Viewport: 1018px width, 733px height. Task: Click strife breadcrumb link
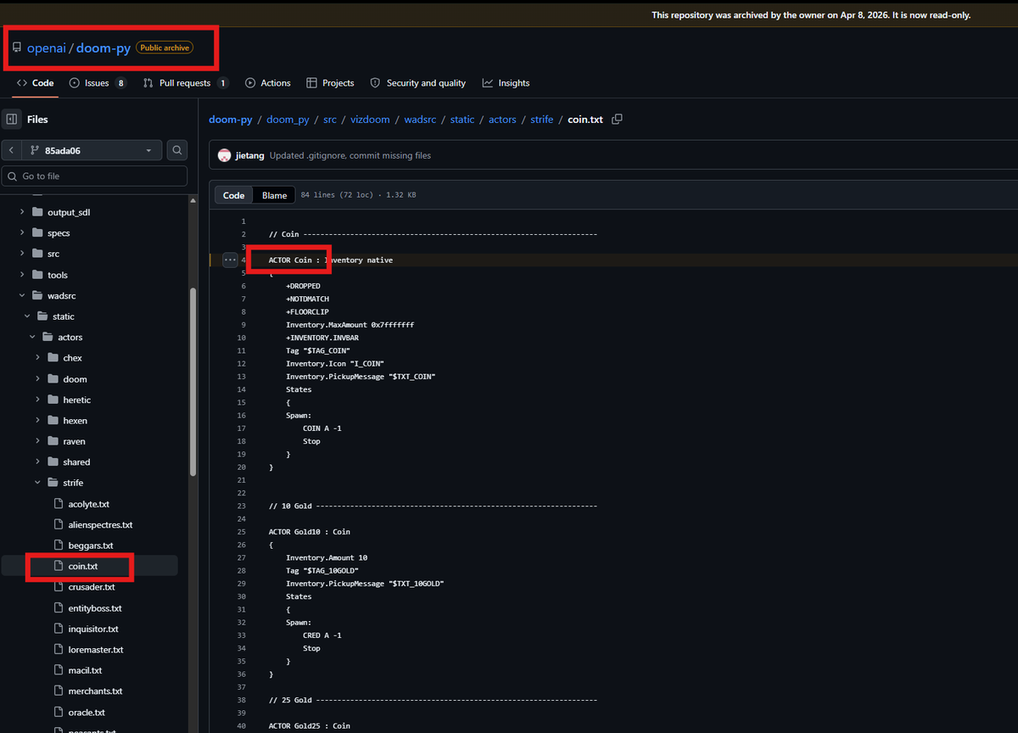pos(542,120)
